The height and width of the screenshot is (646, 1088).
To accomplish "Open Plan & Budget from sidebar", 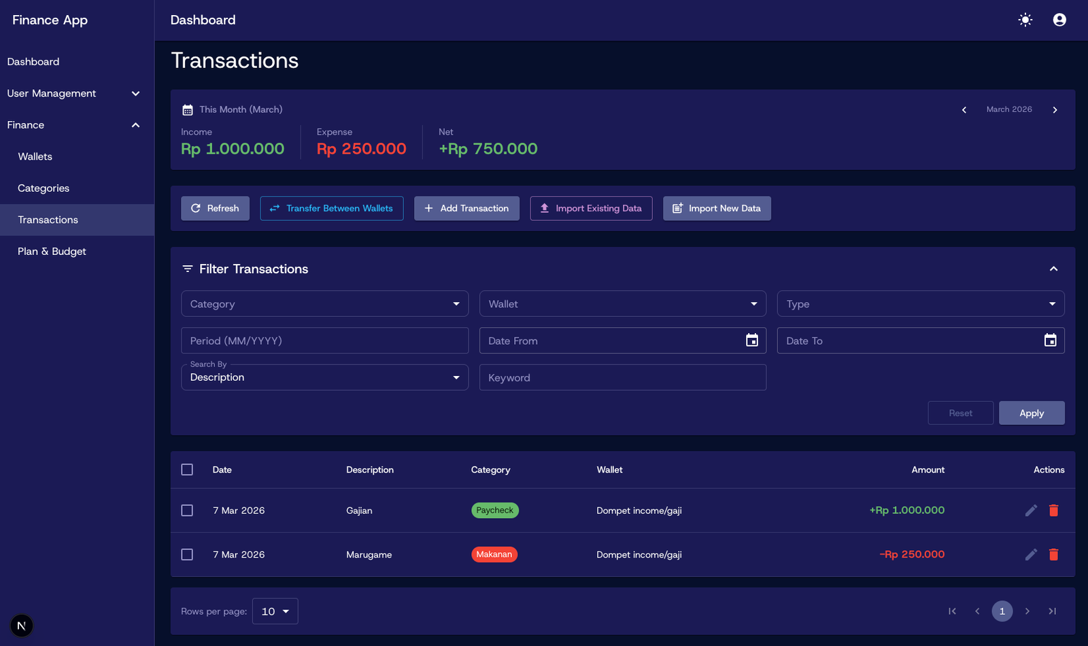I will [x=52, y=252].
